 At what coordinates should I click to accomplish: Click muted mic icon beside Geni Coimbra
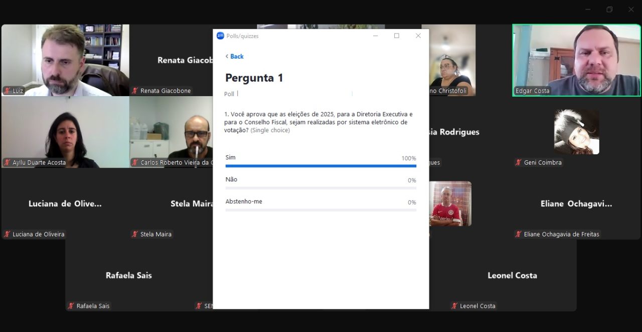519,162
